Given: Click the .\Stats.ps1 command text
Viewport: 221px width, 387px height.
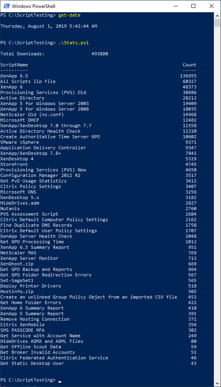Looking at the screenshot, I should pos(73,43).
